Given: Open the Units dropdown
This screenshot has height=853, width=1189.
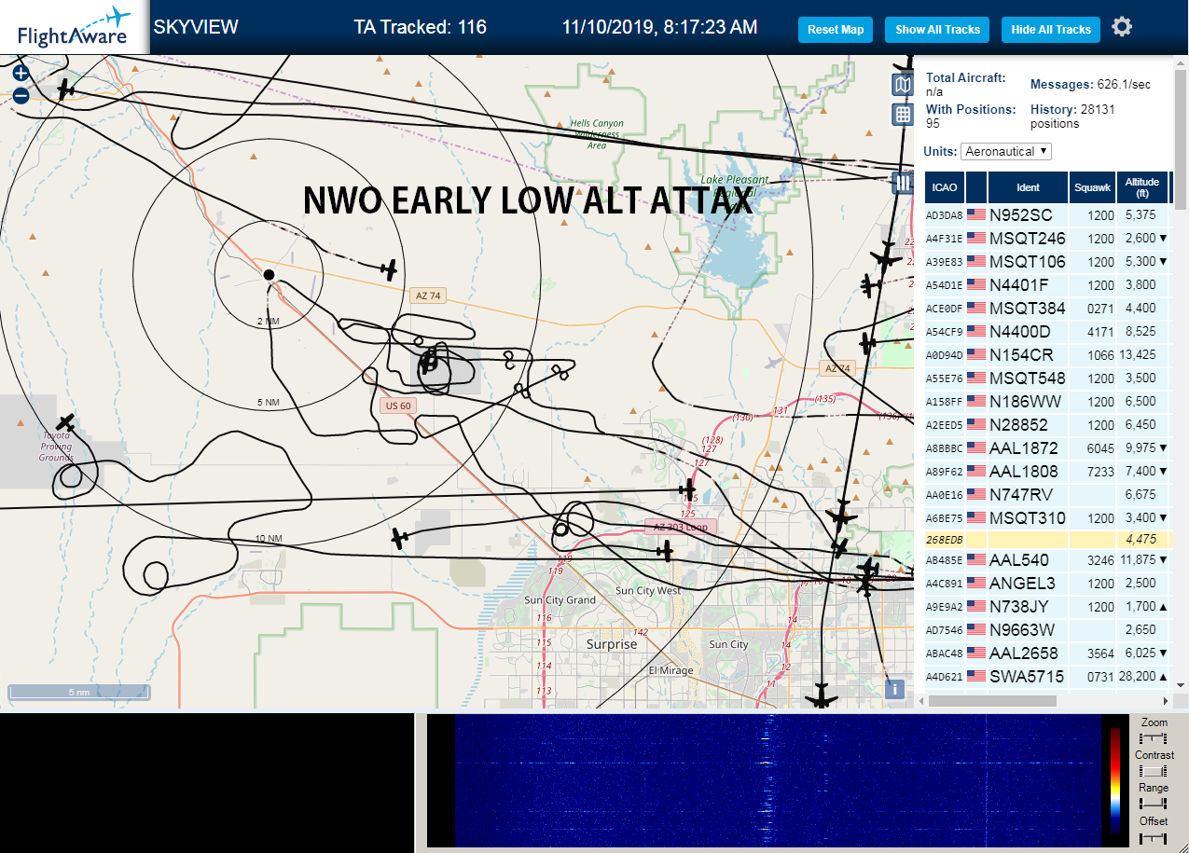Looking at the screenshot, I should tap(1007, 151).
